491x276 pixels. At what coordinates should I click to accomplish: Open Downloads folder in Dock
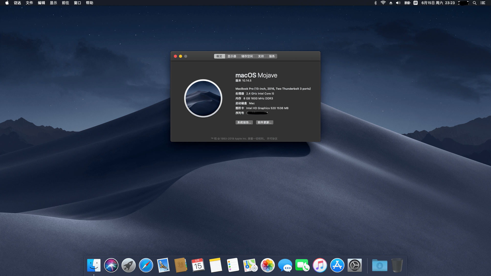pyautogui.click(x=380, y=265)
